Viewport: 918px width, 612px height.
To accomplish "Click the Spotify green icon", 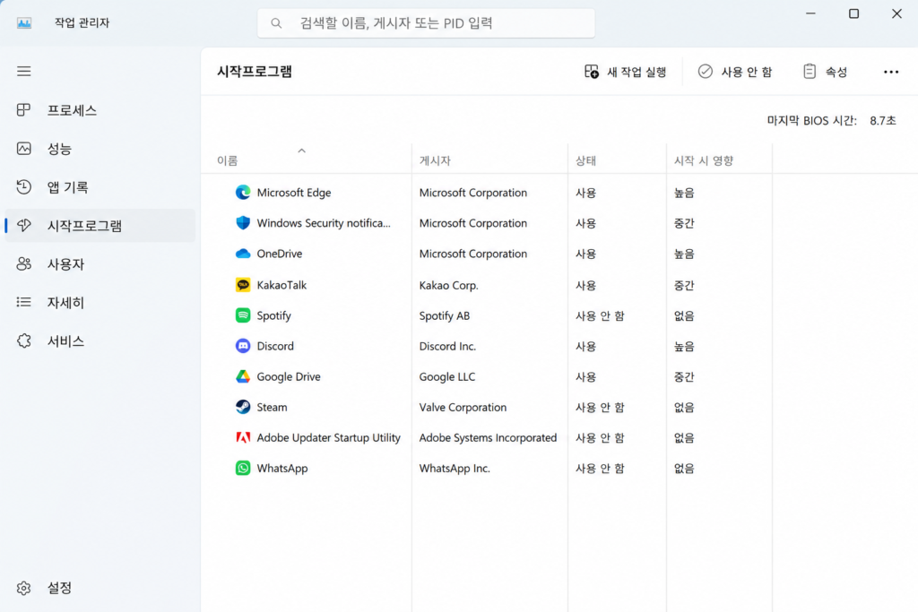I will (x=243, y=315).
